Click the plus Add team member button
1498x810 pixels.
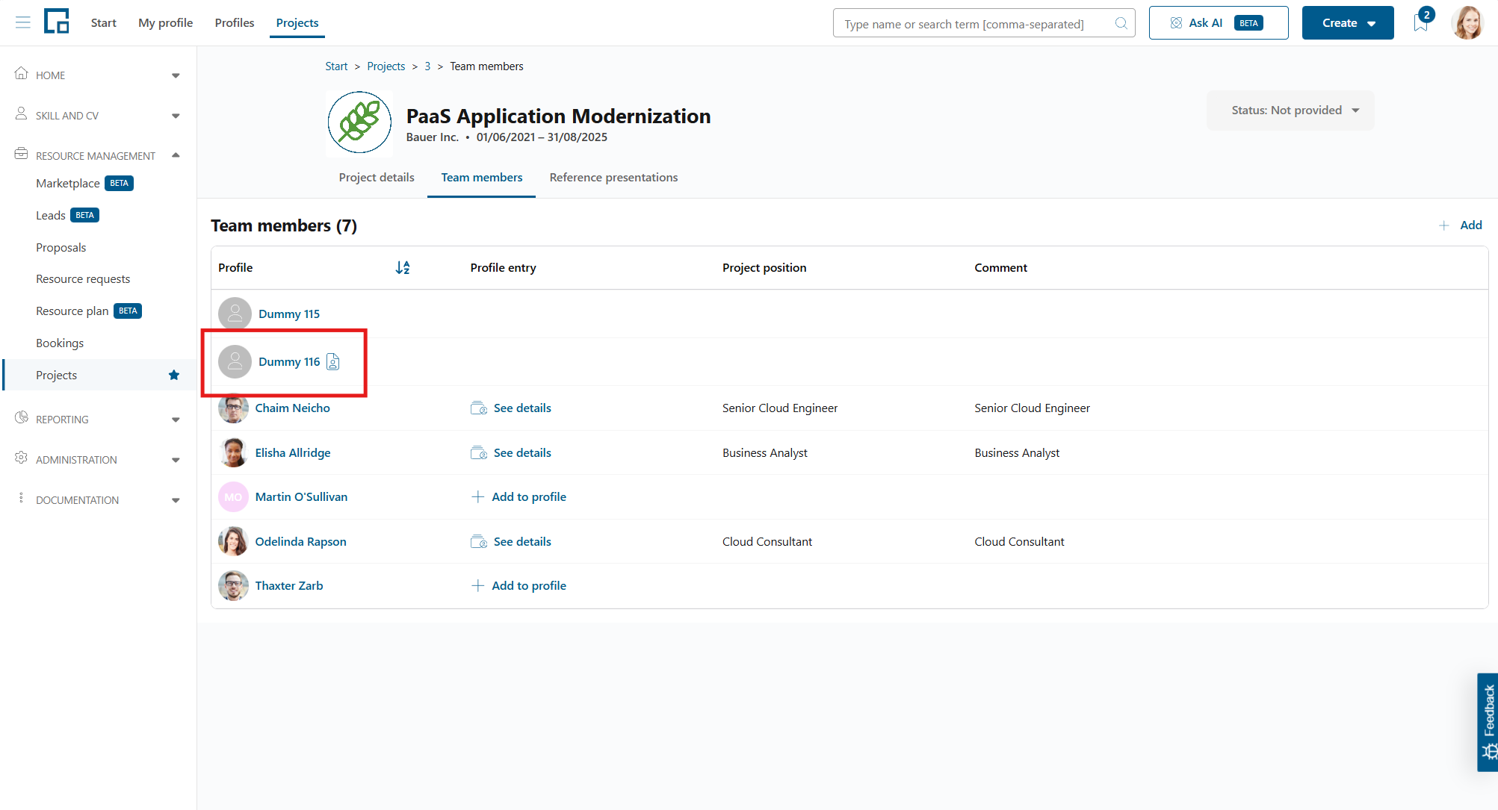click(x=1461, y=225)
